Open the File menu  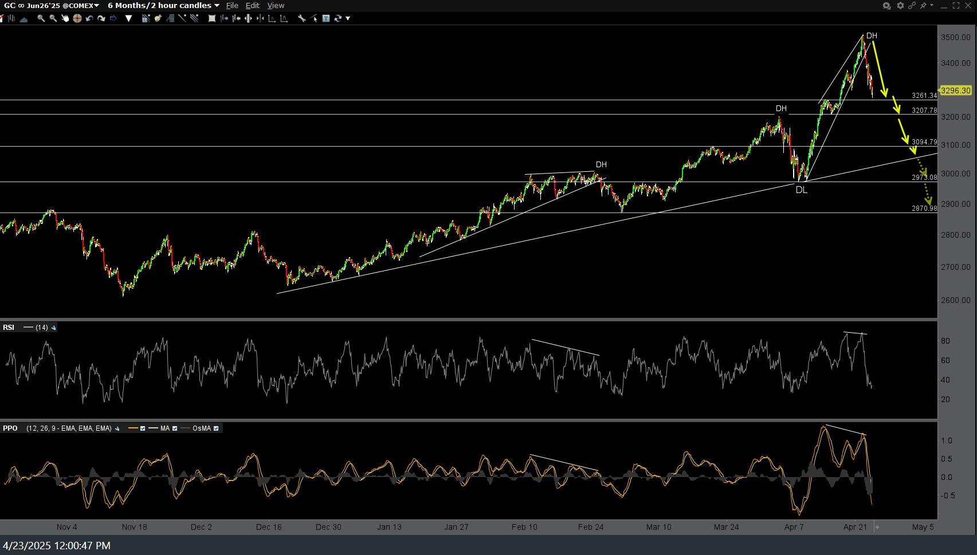pos(232,5)
